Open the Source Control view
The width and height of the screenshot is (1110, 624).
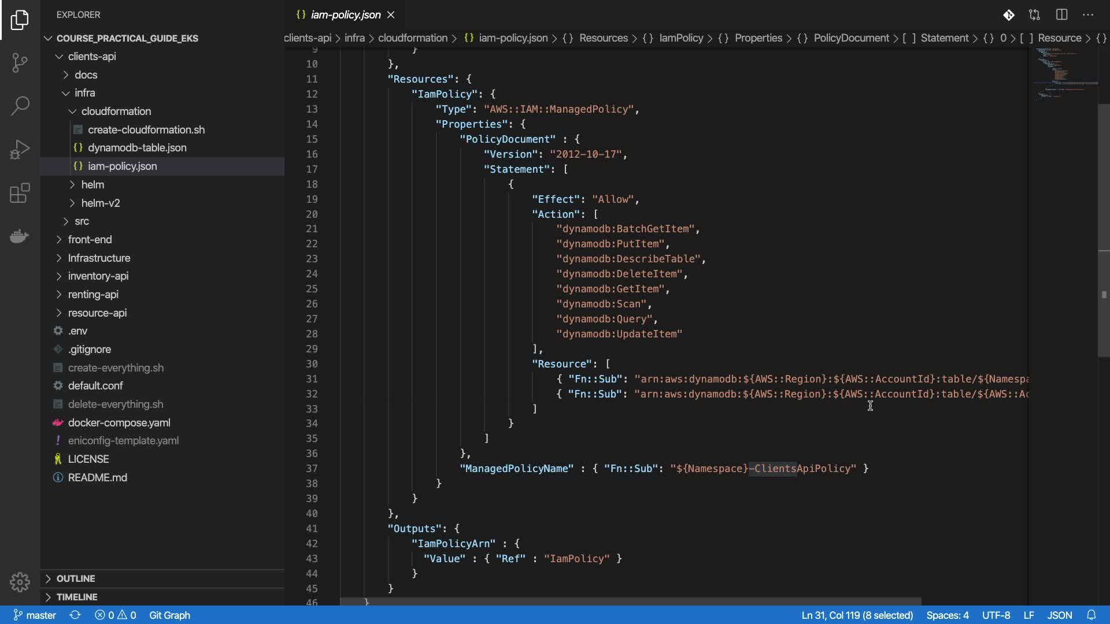click(x=20, y=62)
